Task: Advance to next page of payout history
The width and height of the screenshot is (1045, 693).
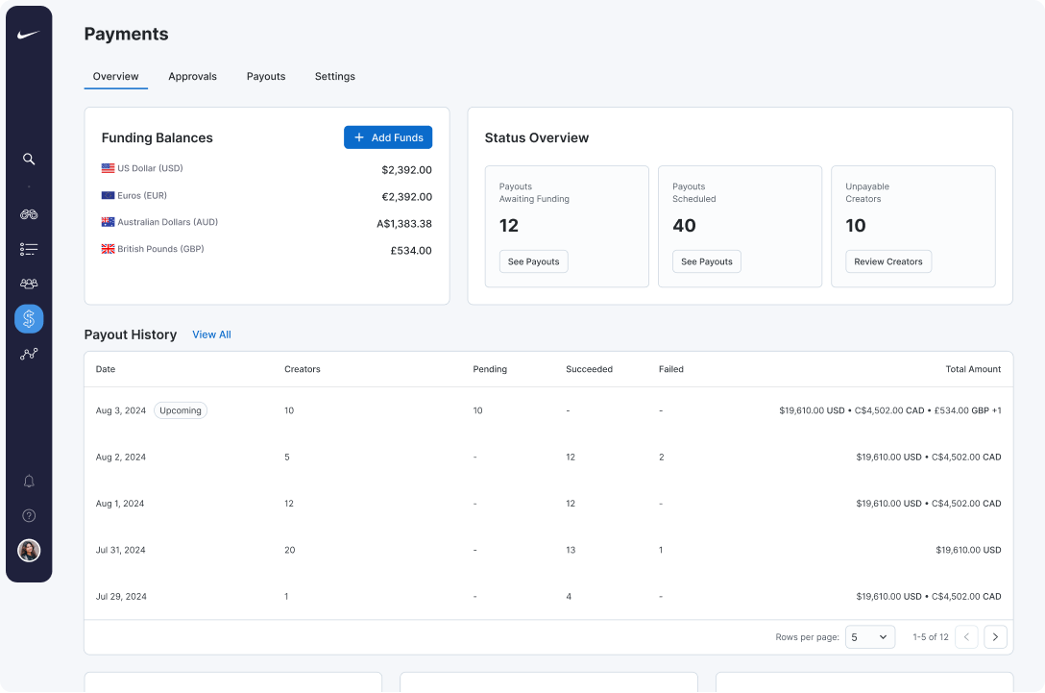Action: [995, 636]
